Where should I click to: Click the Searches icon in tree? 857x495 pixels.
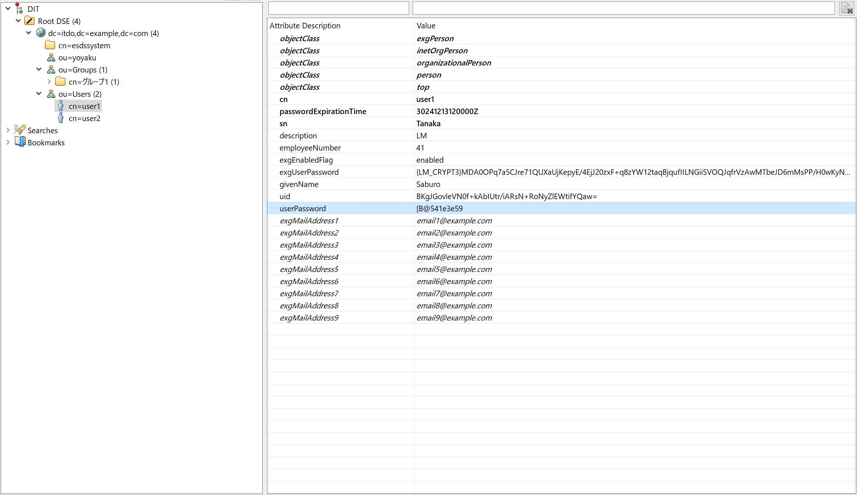[x=19, y=130]
